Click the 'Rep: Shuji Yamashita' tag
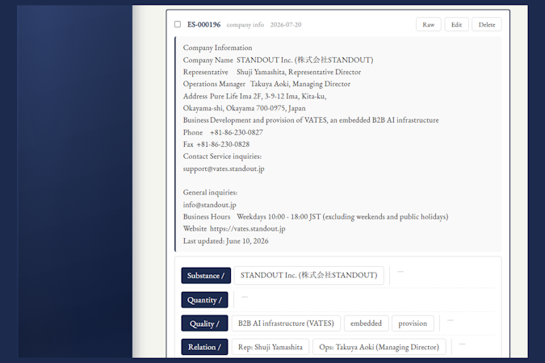Image resolution: width=545 pixels, height=363 pixels. point(270,347)
